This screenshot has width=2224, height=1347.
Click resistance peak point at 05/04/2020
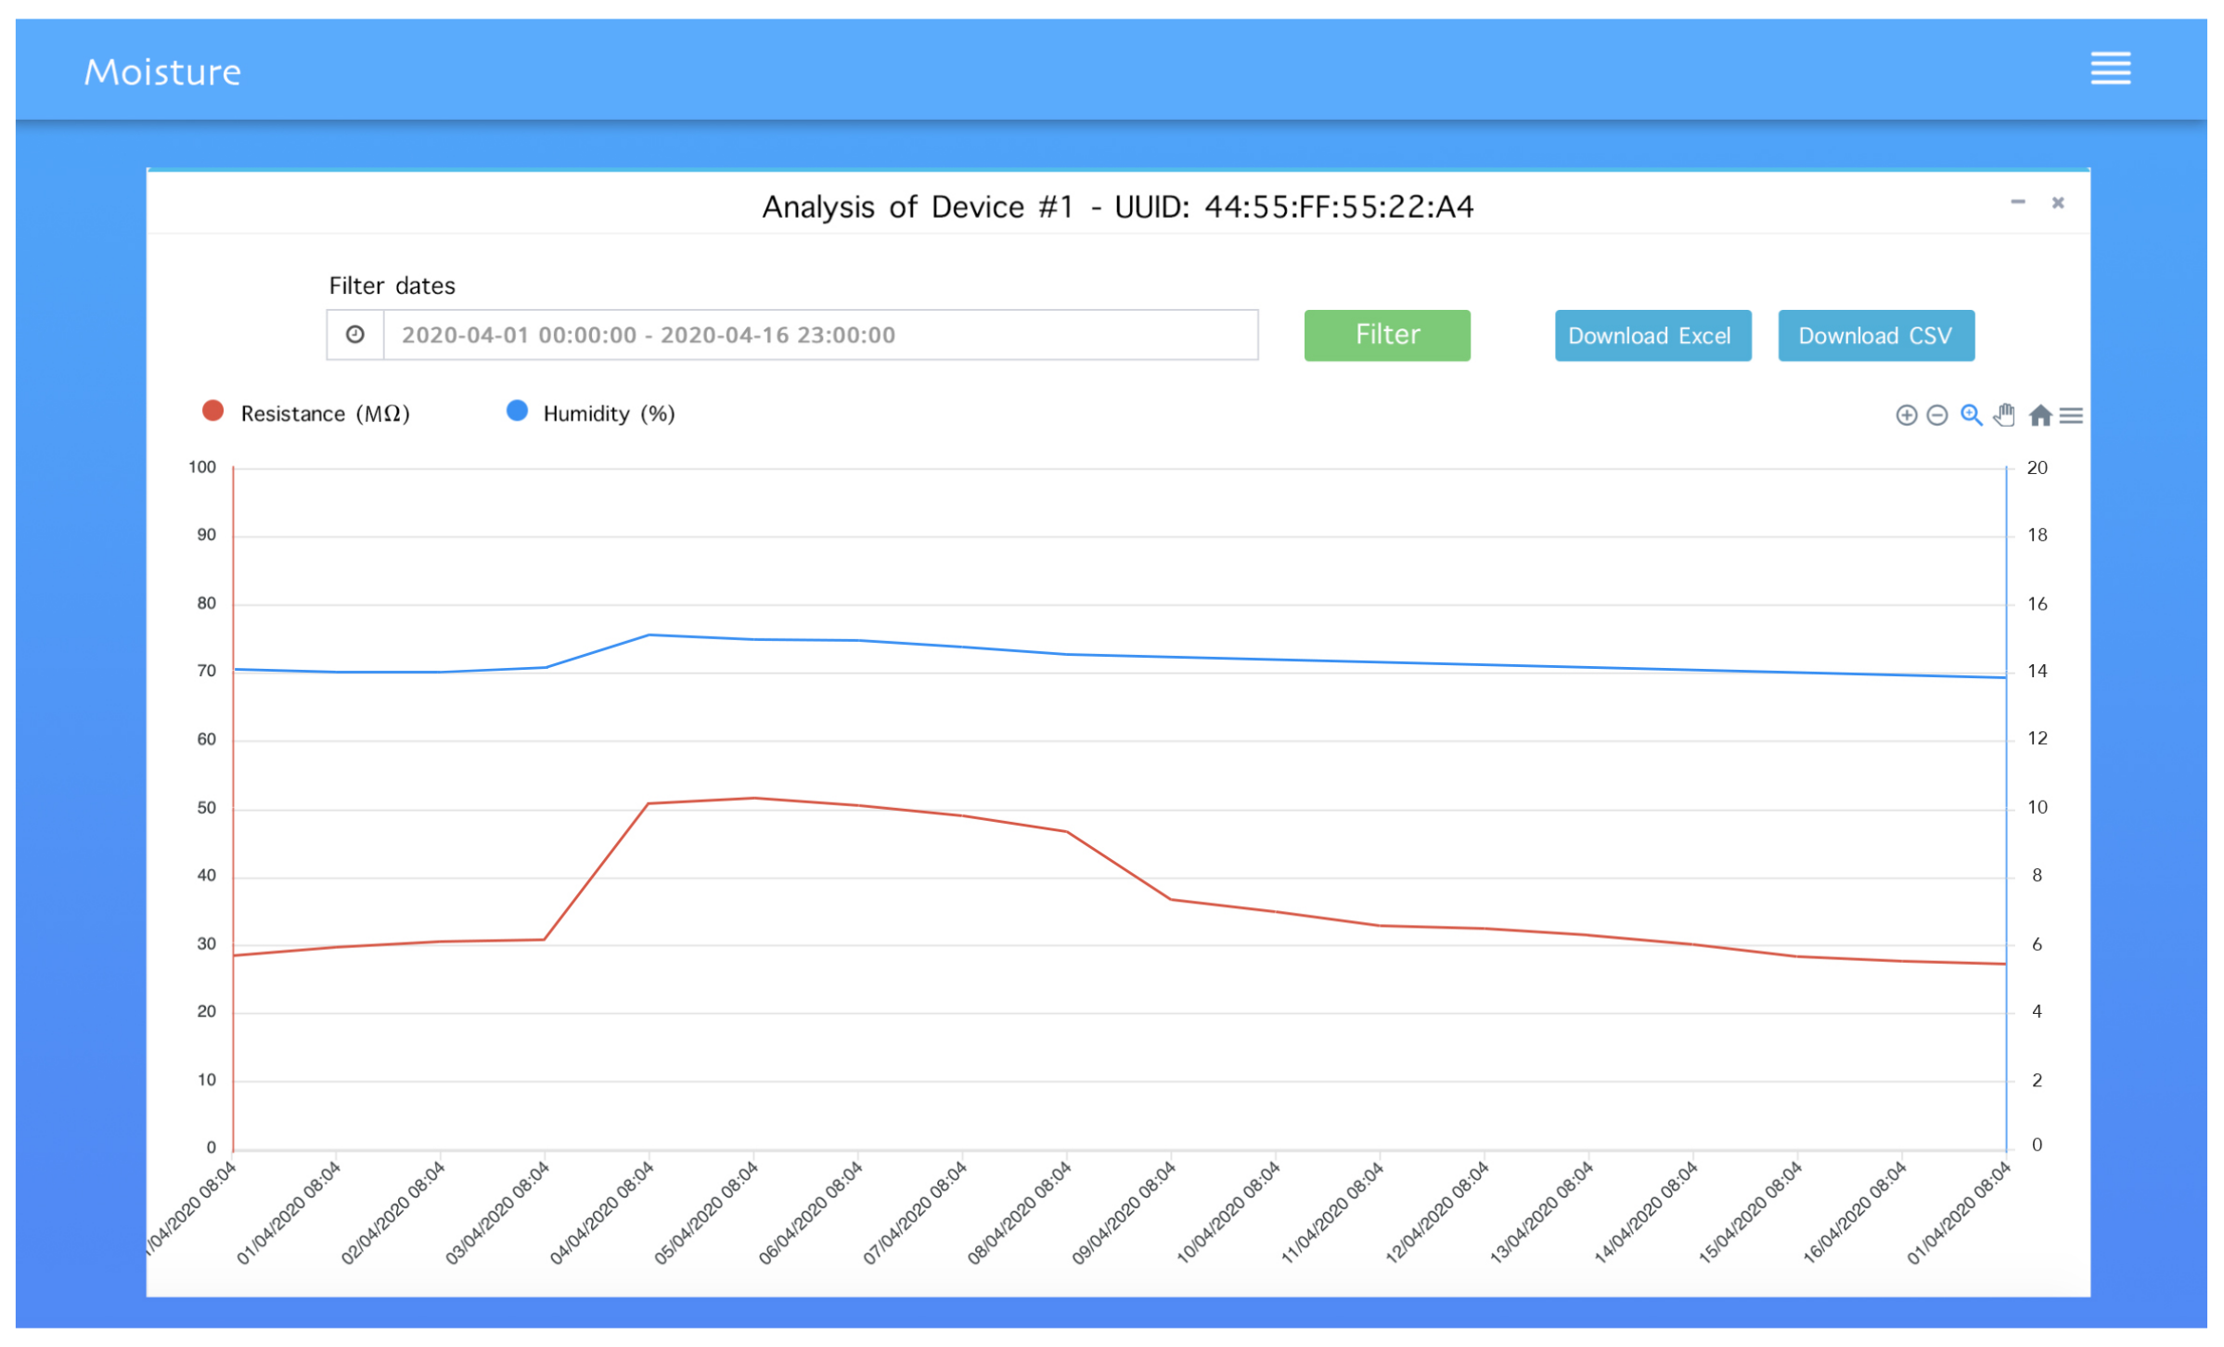pos(754,798)
